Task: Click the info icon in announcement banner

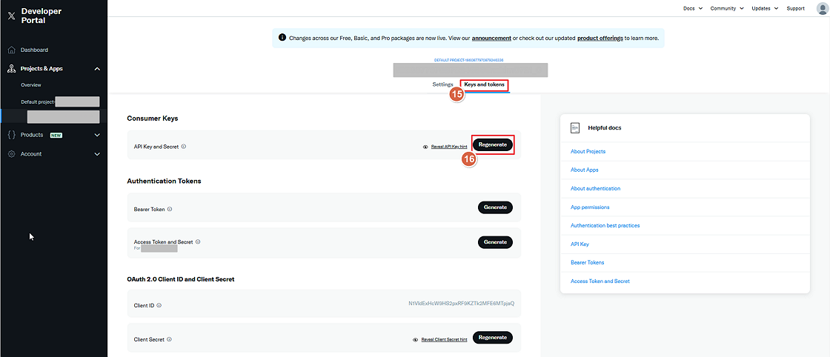Action: click(282, 38)
